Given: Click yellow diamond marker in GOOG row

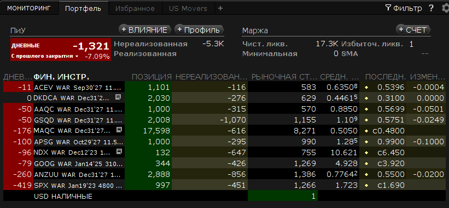Looking at the screenshot, I should [x=366, y=163].
